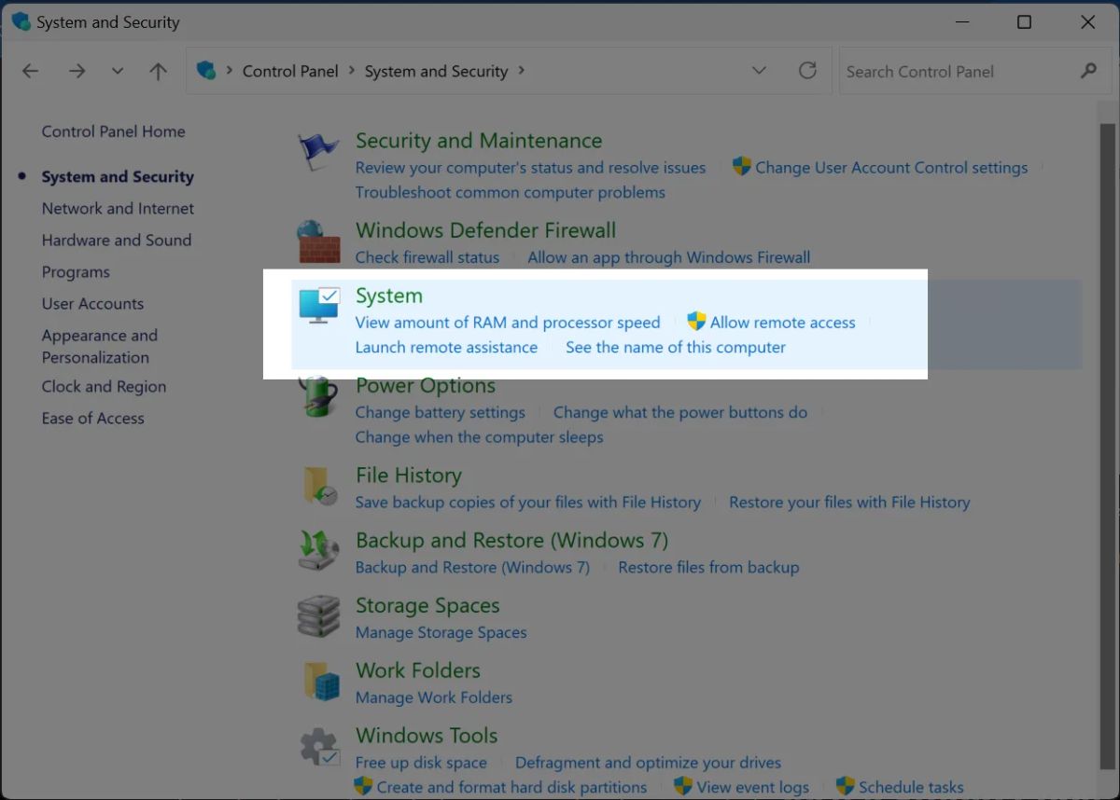
Task: Select Appearance and Personalization category
Action: [x=99, y=346]
